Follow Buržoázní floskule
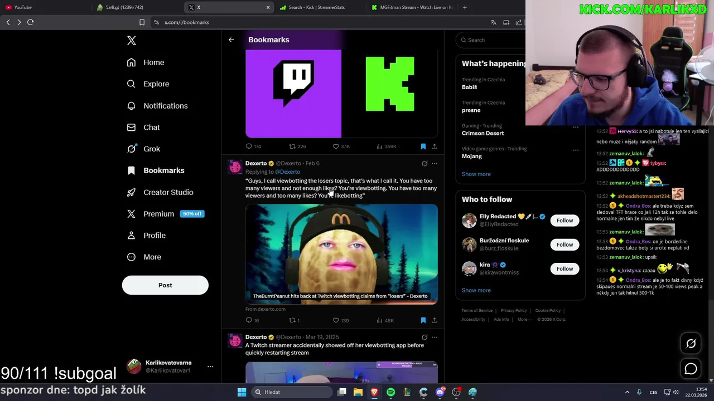The height and width of the screenshot is (401, 714). pyautogui.click(x=565, y=244)
